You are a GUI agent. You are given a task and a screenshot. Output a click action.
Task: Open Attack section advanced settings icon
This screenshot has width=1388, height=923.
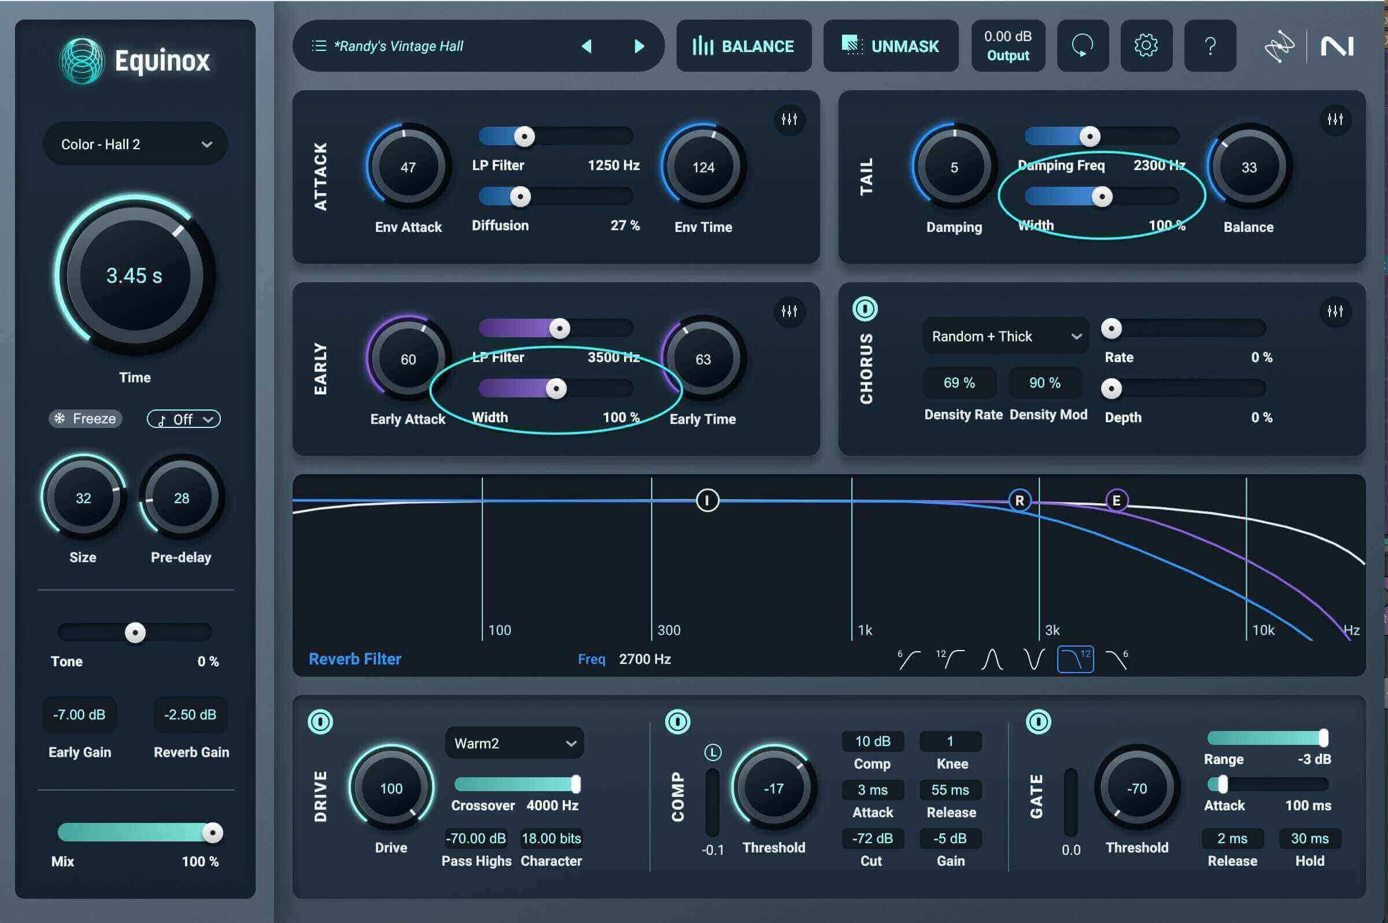(789, 120)
